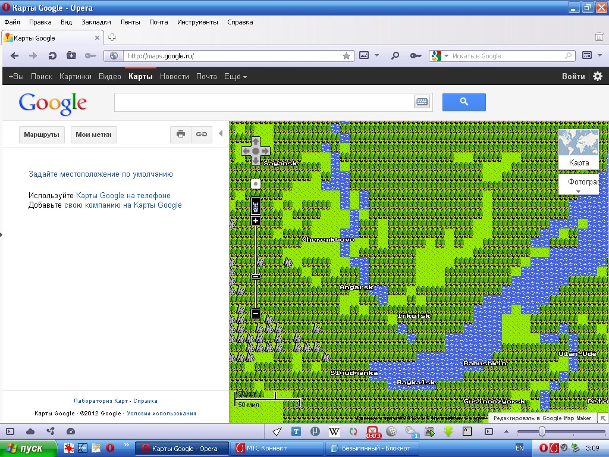The height and width of the screenshot is (457, 609).
Task: Click the map zoom in plus button
Action: tap(256, 221)
